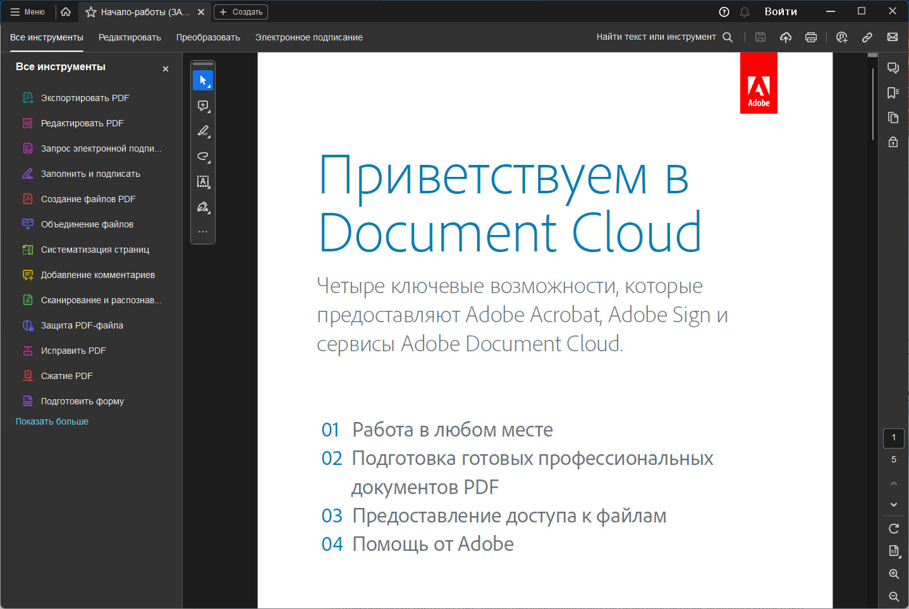Click the zoom in magnifier
The height and width of the screenshot is (609, 909).
pos(894,574)
